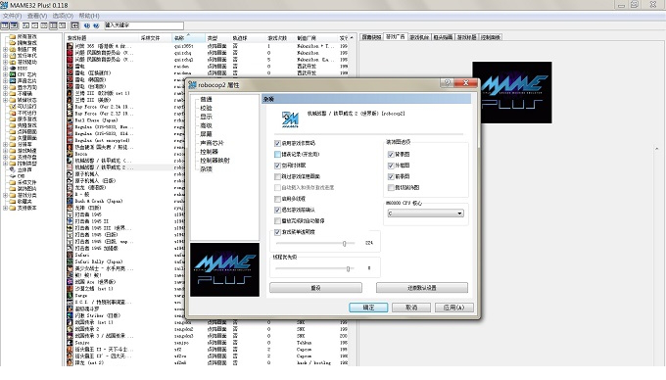666x380 pixels.
Task: Click the CPU 芯片 chip icon in tree
Action: (x=13, y=74)
